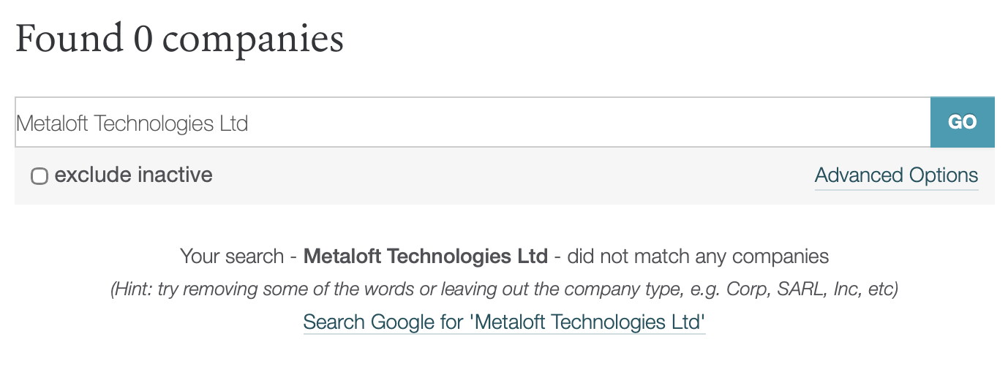Click bold 'Metaloft Technologies Ltd' in results message
The height and width of the screenshot is (380, 1008).
(425, 257)
